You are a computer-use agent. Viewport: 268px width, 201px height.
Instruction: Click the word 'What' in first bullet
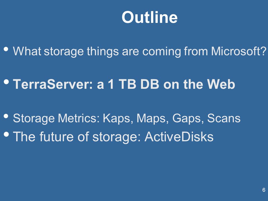[x=27, y=51]
